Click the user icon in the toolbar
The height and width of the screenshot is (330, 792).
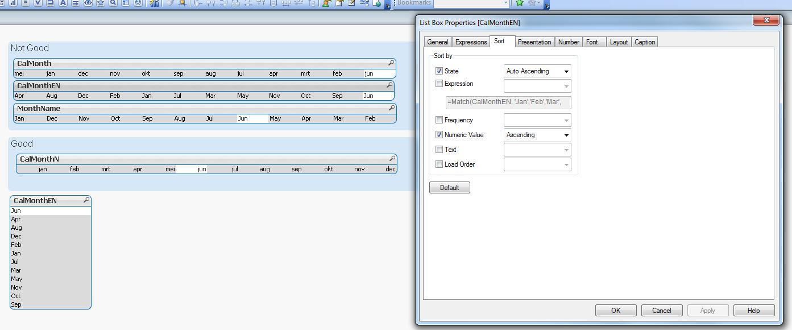coord(326,3)
